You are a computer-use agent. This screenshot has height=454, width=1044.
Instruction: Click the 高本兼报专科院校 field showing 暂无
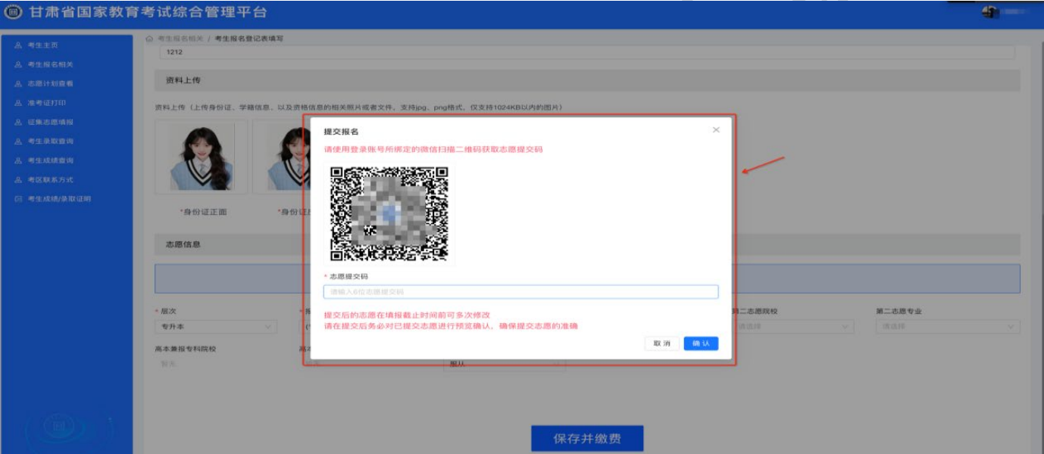click(x=215, y=364)
